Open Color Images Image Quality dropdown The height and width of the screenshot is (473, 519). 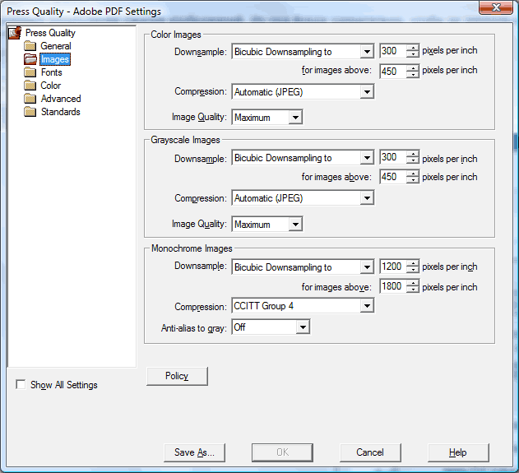pyautogui.click(x=267, y=117)
